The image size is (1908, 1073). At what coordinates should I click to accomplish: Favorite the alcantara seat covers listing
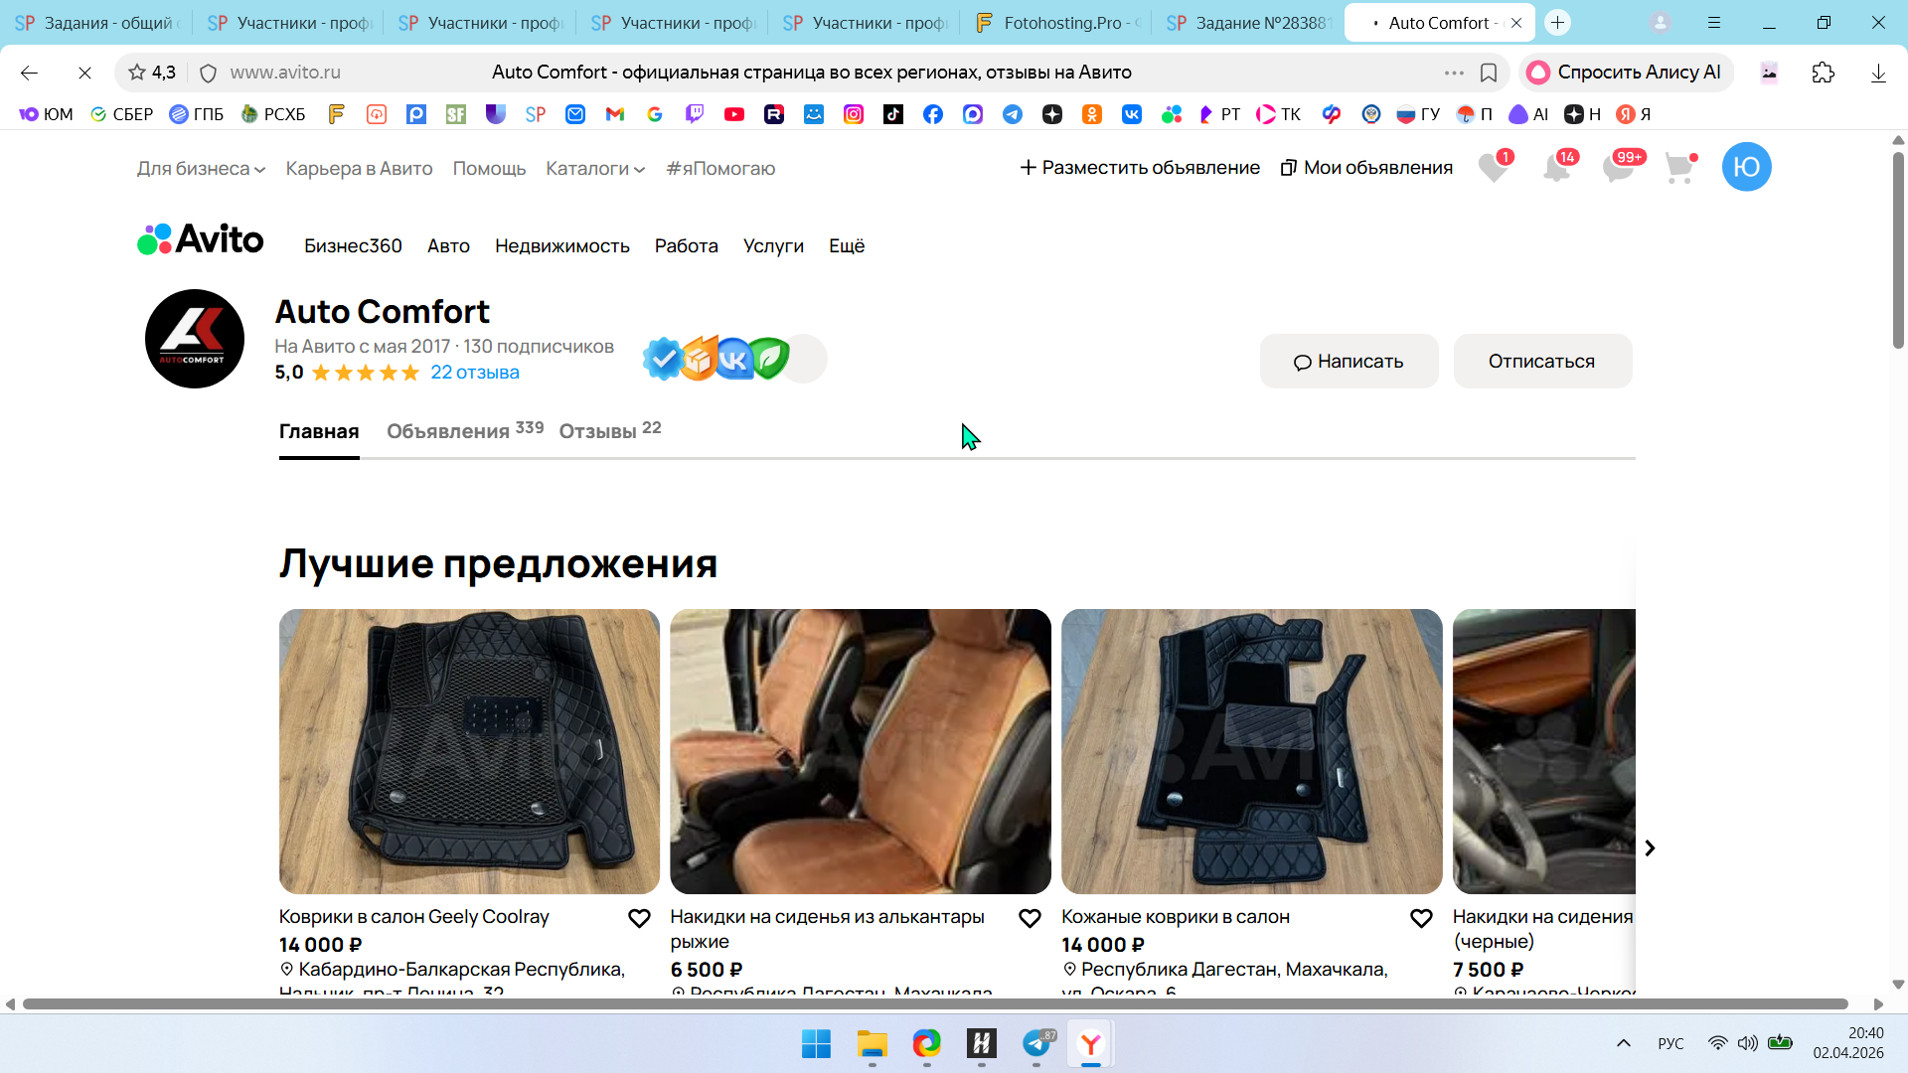click(1030, 918)
